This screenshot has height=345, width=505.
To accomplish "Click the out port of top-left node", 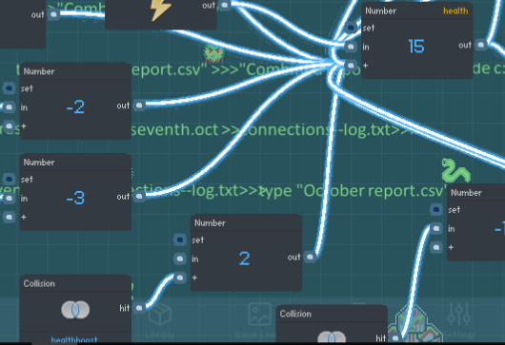I will [x=53, y=14].
